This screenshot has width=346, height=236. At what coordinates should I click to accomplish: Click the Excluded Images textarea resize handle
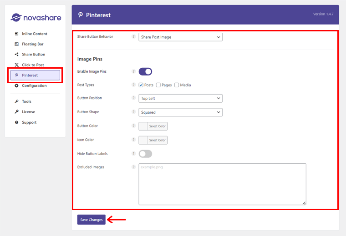click(x=304, y=203)
